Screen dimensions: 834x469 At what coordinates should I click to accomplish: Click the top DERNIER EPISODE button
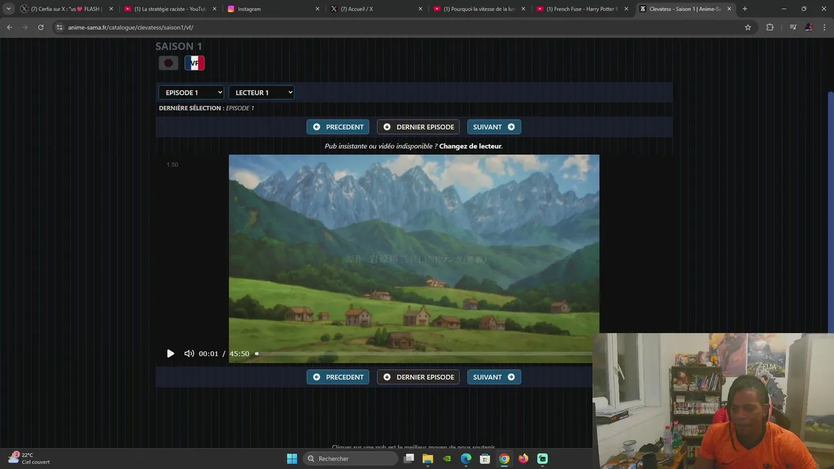[x=418, y=127]
